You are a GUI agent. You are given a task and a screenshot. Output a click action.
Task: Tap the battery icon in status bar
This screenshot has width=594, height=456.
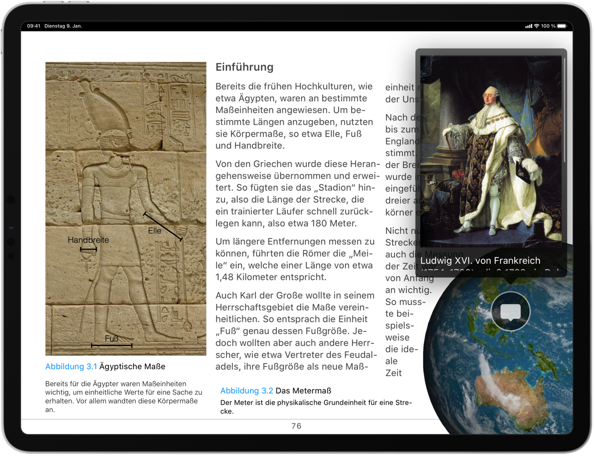coord(562,26)
